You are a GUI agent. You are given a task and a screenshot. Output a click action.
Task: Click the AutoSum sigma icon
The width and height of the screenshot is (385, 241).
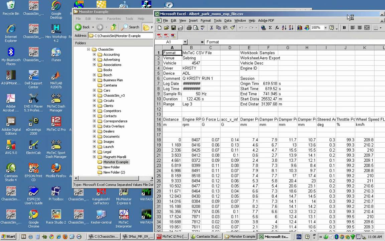[x=270, y=28]
